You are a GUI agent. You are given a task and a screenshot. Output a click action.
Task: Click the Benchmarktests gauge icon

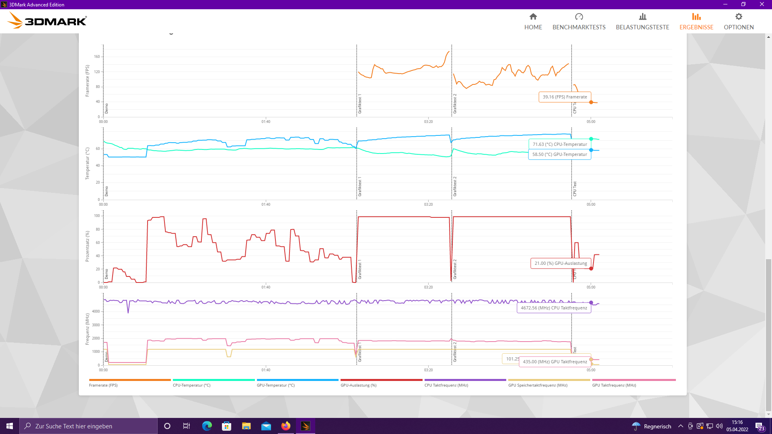[579, 16]
